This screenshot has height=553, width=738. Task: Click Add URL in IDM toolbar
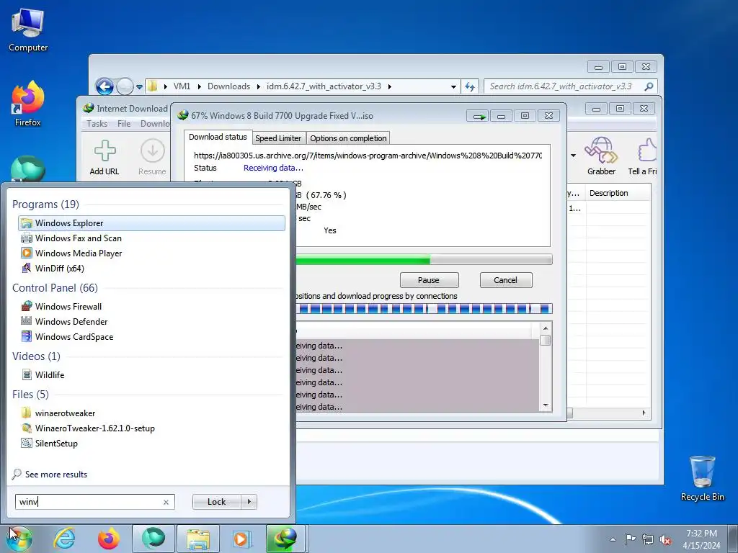click(x=105, y=158)
